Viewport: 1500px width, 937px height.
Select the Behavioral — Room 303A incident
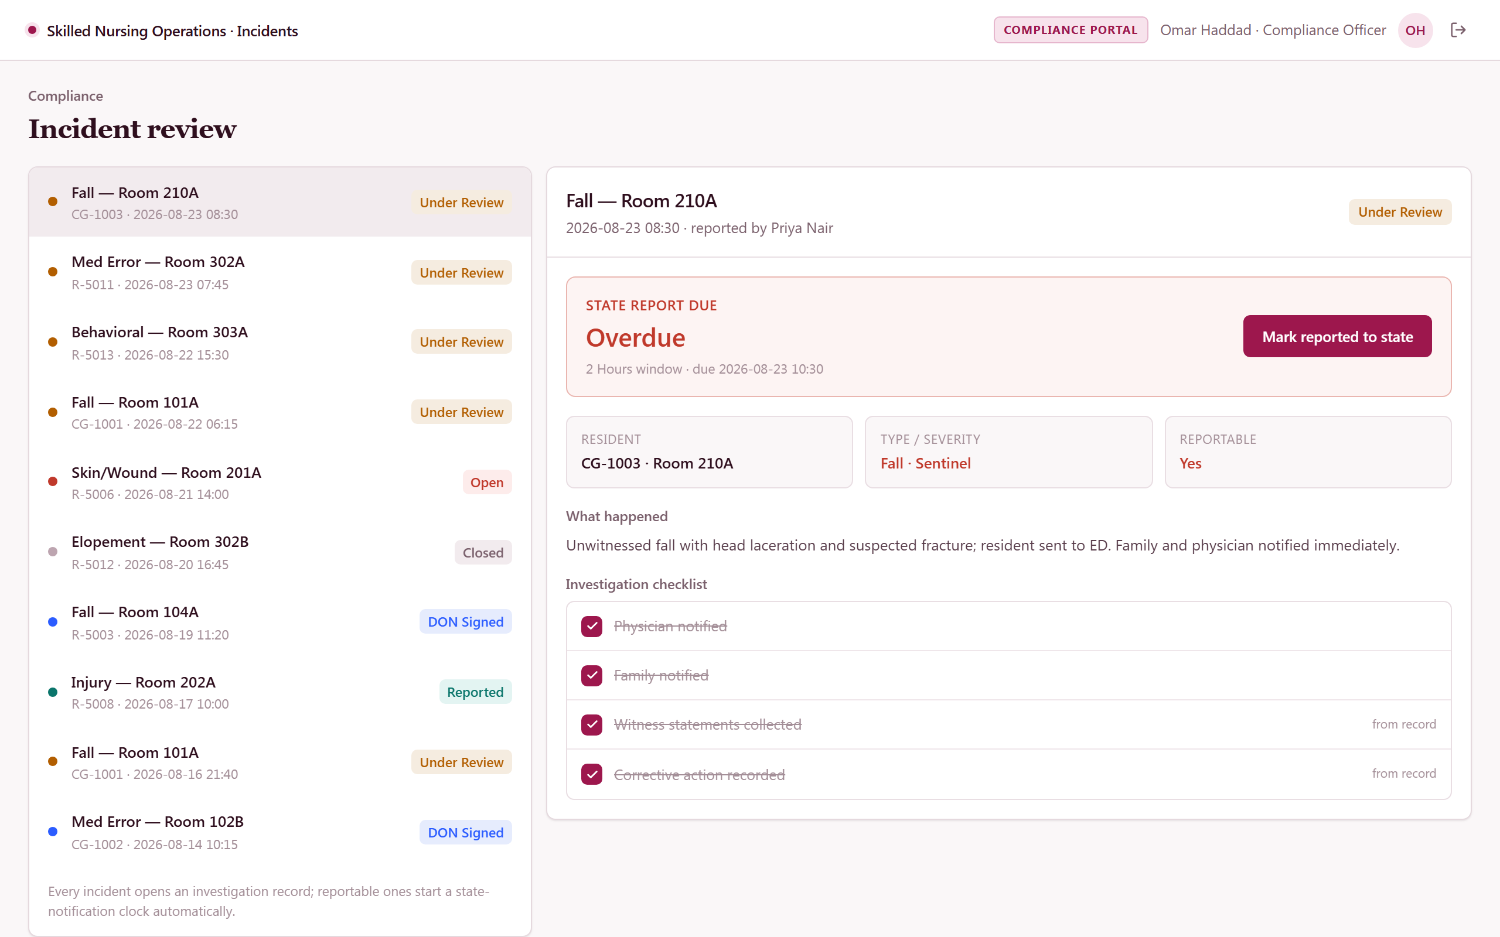pos(280,342)
